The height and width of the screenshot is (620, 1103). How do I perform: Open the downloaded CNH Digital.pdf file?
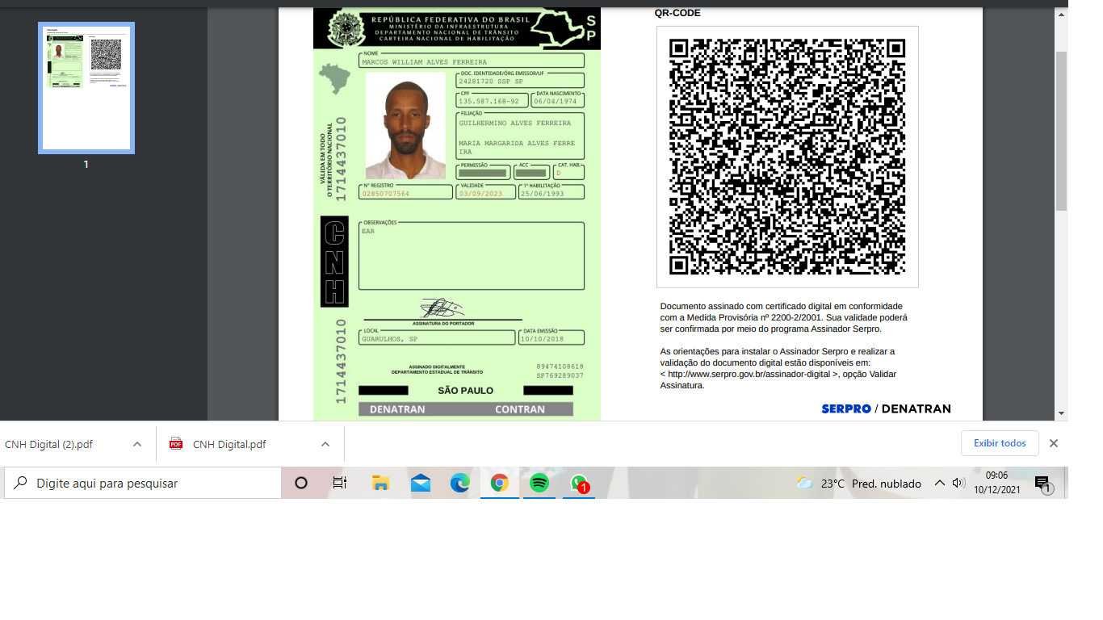point(229,444)
